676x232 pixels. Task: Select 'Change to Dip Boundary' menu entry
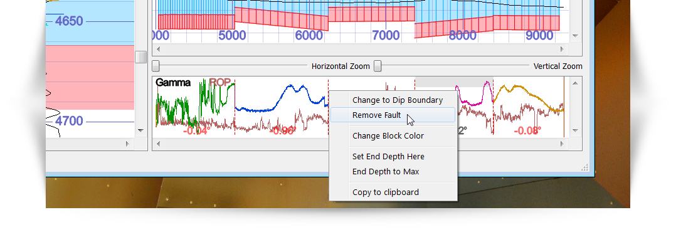click(x=397, y=100)
